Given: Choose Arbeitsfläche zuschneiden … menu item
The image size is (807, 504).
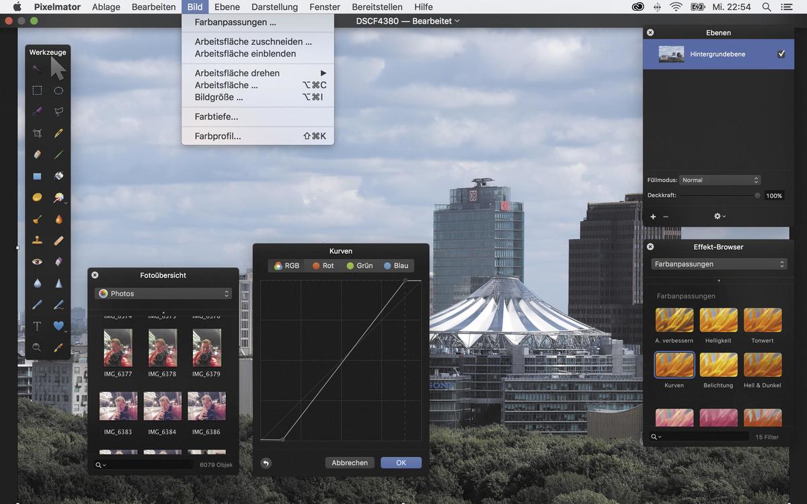Looking at the screenshot, I should (258, 41).
